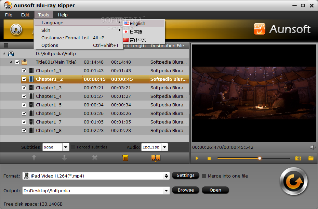Click the Tools menu
This screenshot has height=209, width=318.
44,15
